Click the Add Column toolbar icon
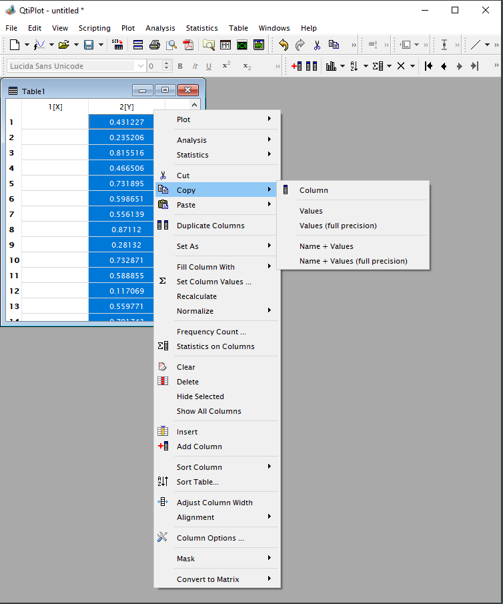The height and width of the screenshot is (604, 503). pyautogui.click(x=296, y=66)
